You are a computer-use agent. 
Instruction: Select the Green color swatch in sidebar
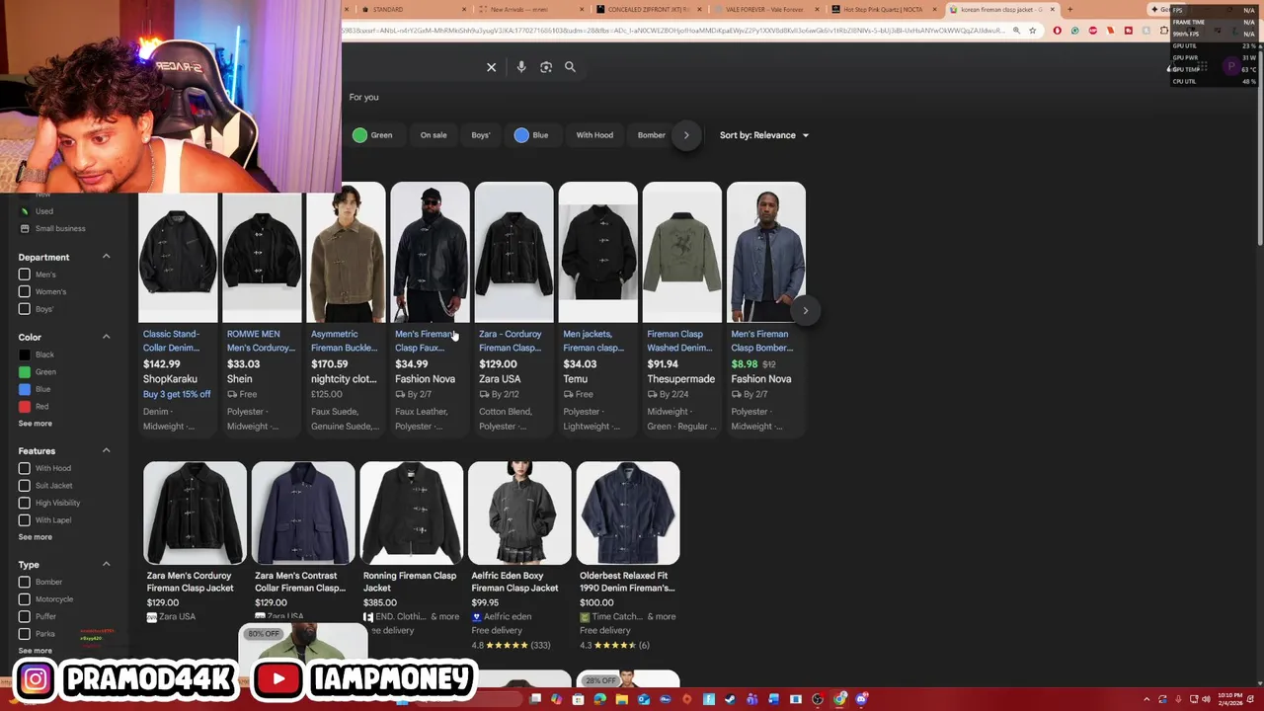pos(25,371)
